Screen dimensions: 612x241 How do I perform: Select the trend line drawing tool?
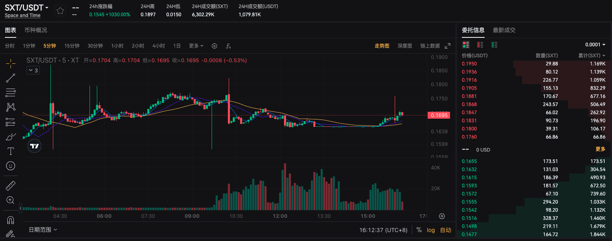11,78
